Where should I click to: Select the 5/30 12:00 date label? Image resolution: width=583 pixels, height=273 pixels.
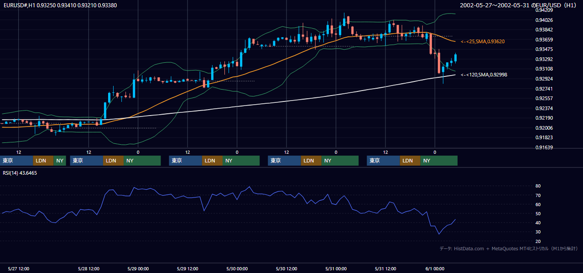(x=286, y=268)
